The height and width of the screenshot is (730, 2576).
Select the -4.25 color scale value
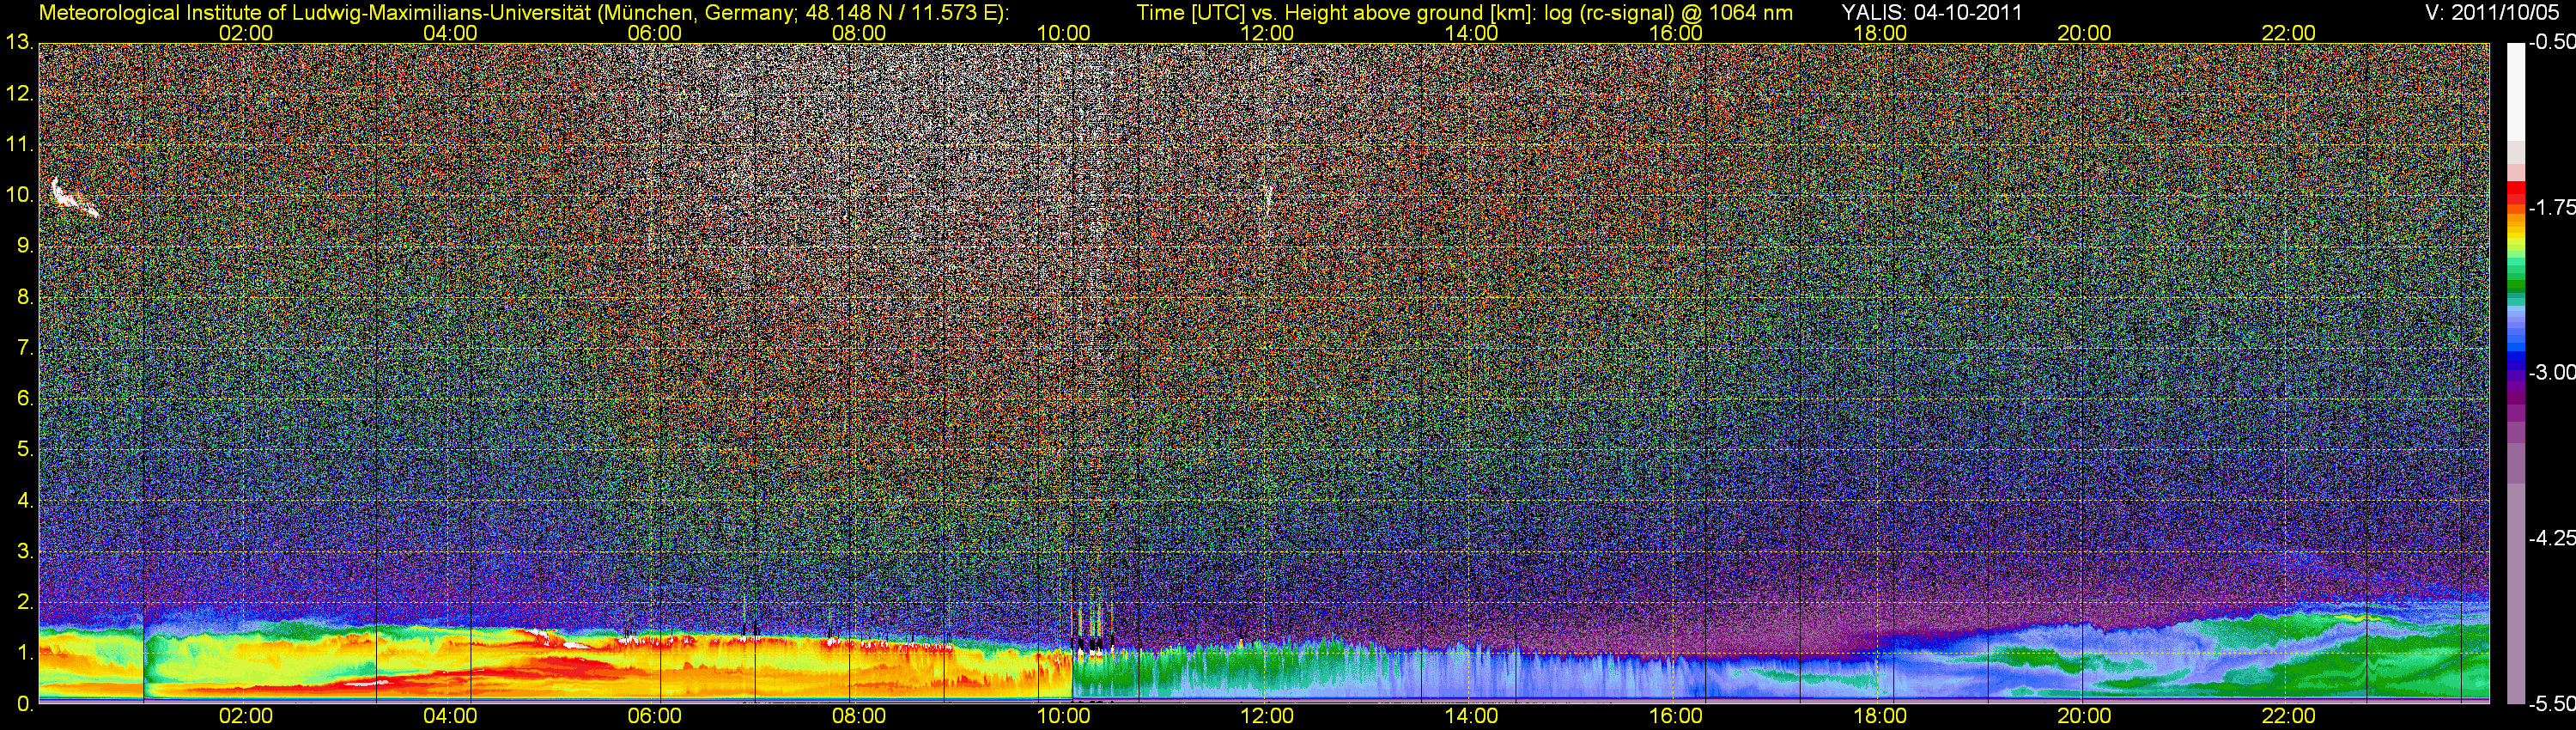2551,538
